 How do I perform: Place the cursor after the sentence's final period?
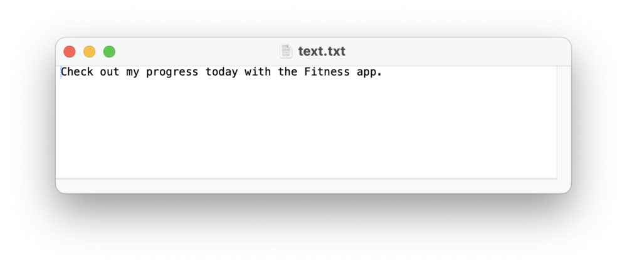click(x=383, y=72)
